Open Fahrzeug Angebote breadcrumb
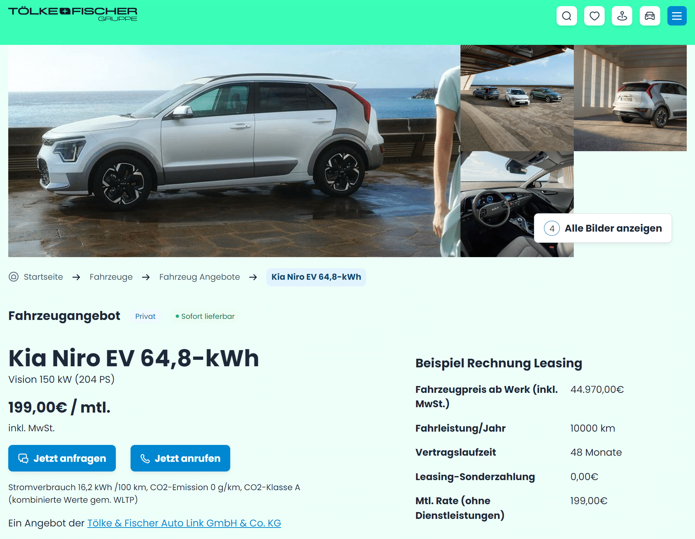This screenshot has height=539, width=695. click(x=199, y=277)
